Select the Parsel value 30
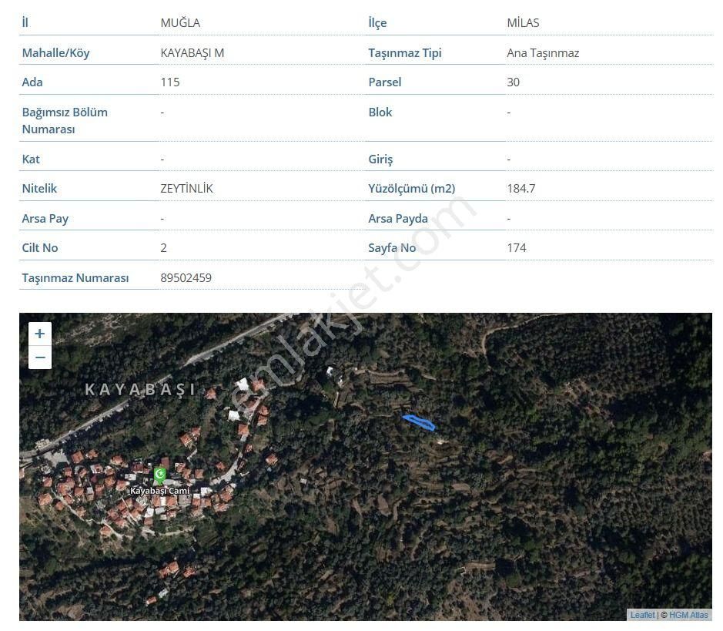This screenshot has width=723, height=631. [x=513, y=82]
